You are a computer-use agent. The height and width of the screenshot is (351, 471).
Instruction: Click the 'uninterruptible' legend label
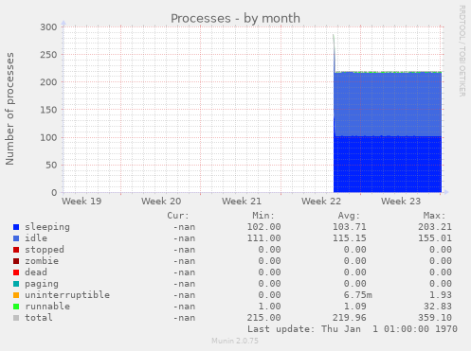[67, 295]
